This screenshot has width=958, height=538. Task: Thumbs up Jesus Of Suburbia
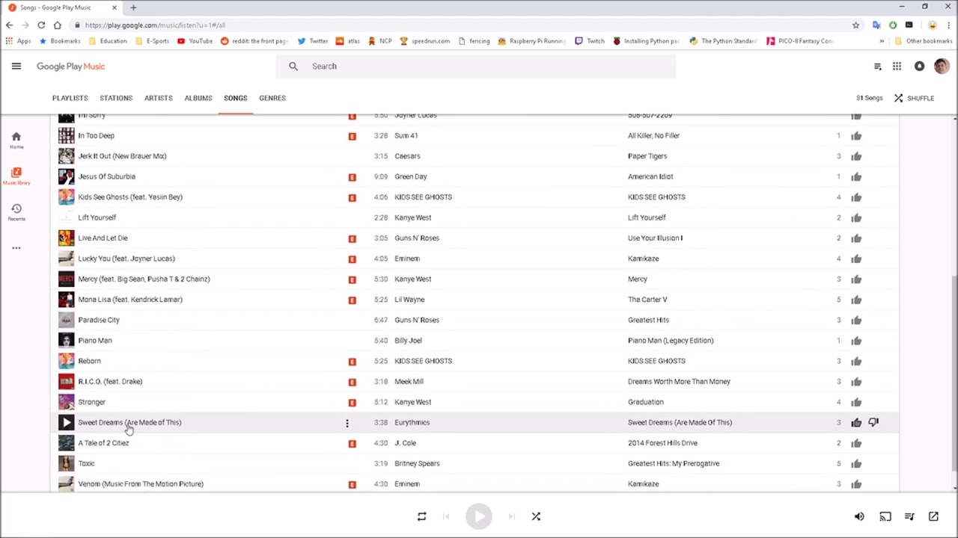(856, 177)
